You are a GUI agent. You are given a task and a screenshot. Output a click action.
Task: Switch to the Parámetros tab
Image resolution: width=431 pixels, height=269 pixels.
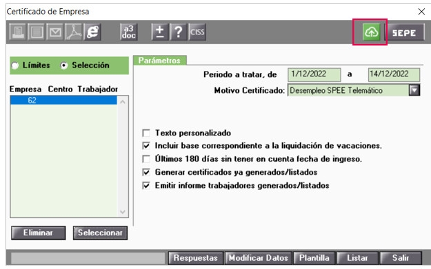click(160, 61)
